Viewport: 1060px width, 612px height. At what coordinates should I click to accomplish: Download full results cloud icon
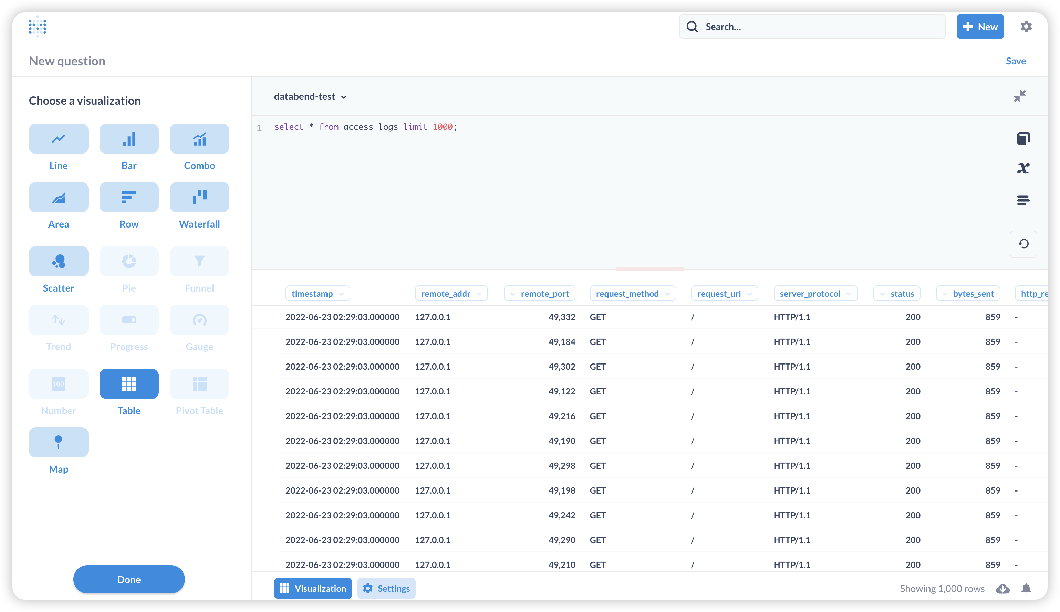coord(1002,589)
